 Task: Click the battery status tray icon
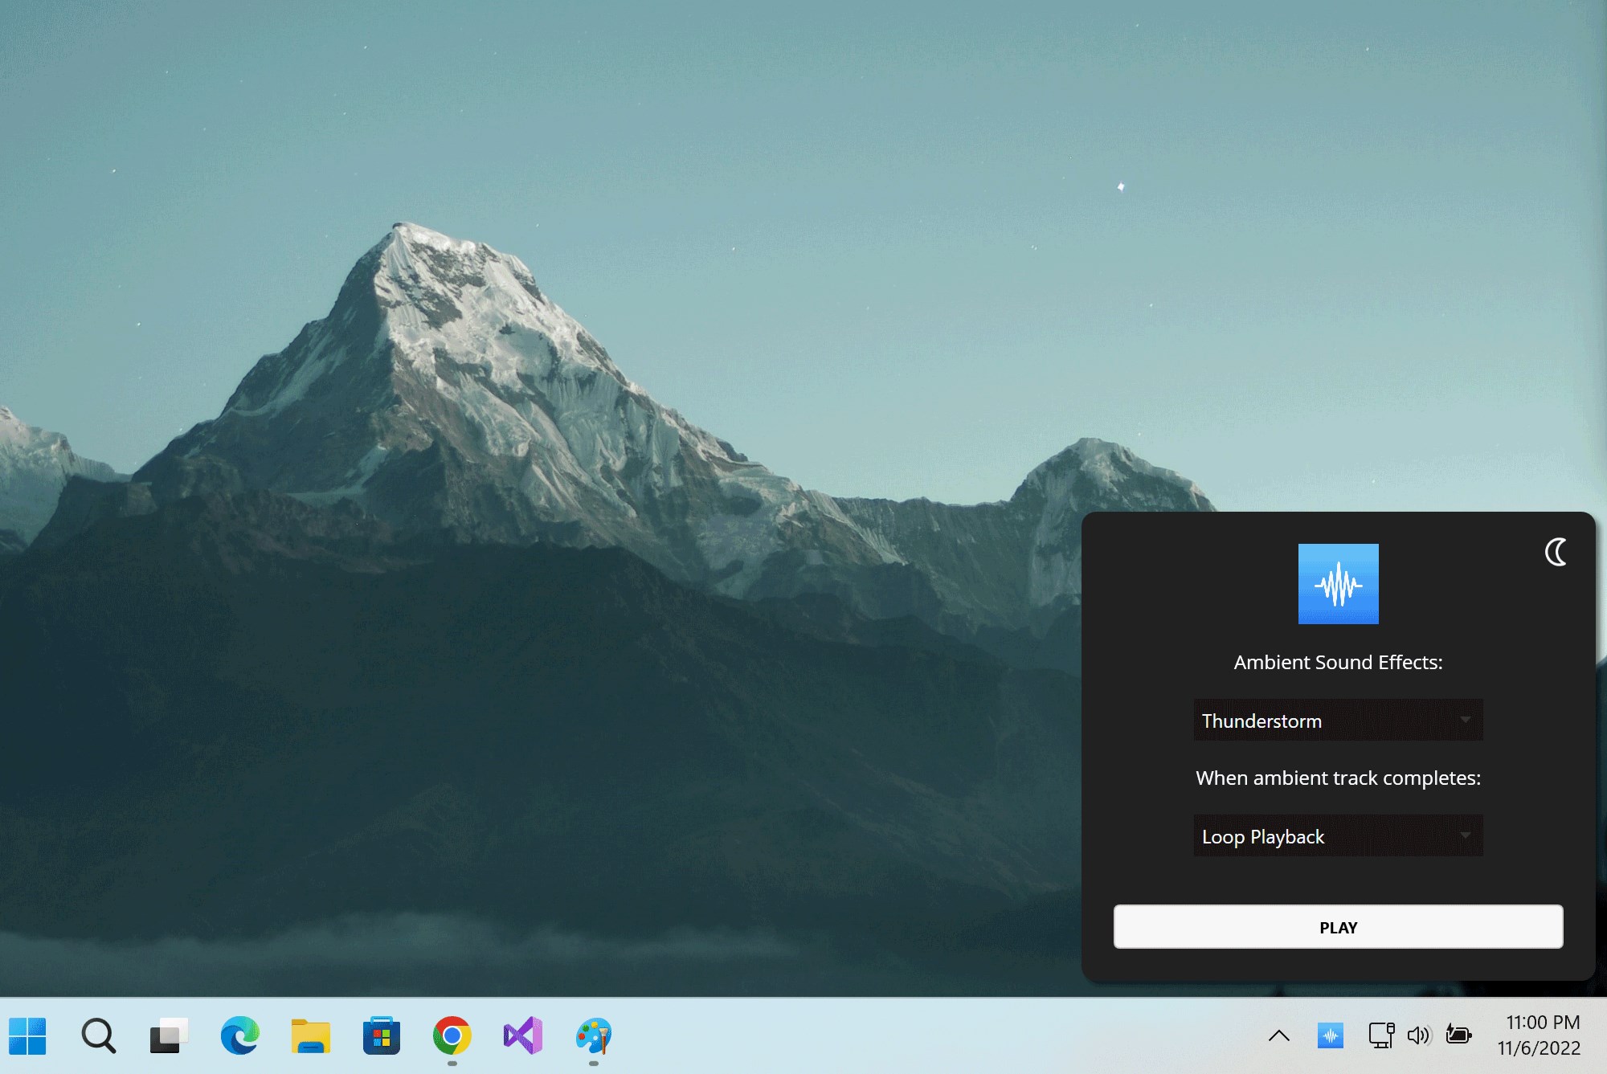(1458, 1035)
